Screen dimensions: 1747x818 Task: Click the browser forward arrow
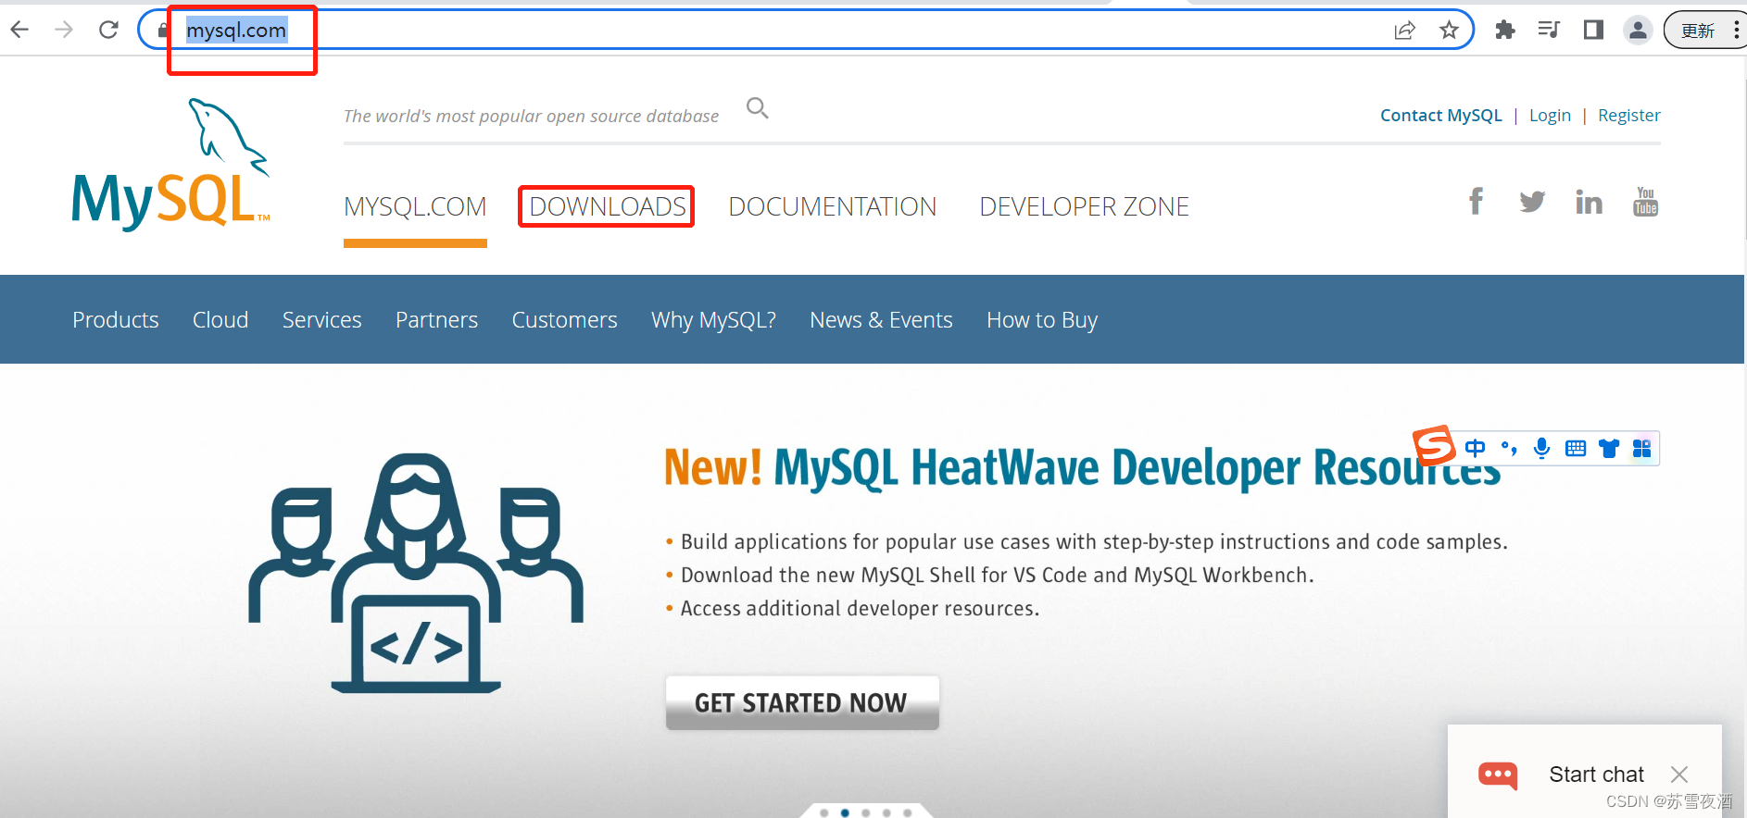click(x=64, y=30)
